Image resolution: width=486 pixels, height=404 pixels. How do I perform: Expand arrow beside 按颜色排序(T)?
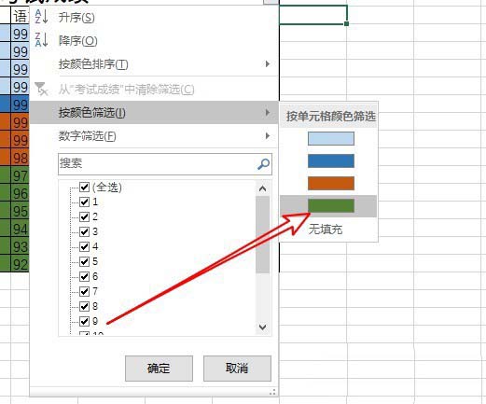(268, 64)
